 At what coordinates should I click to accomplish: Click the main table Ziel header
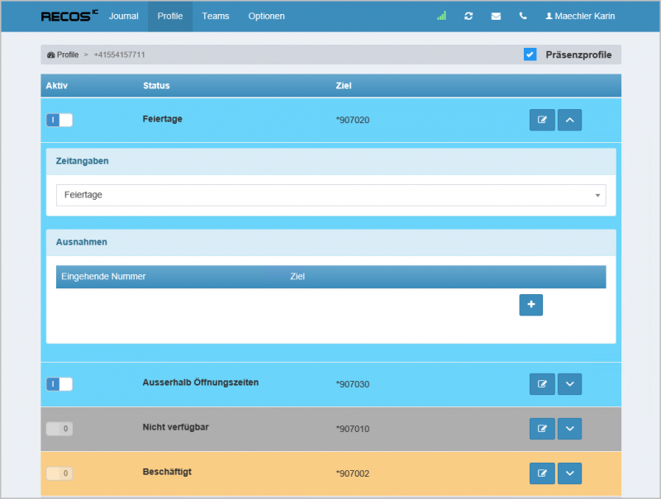click(x=344, y=86)
